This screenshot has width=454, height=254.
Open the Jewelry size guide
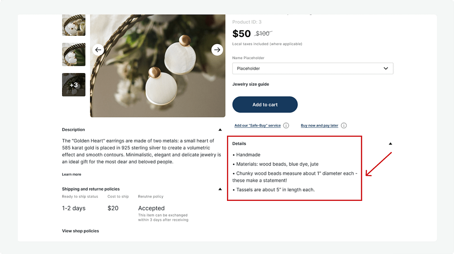(250, 84)
